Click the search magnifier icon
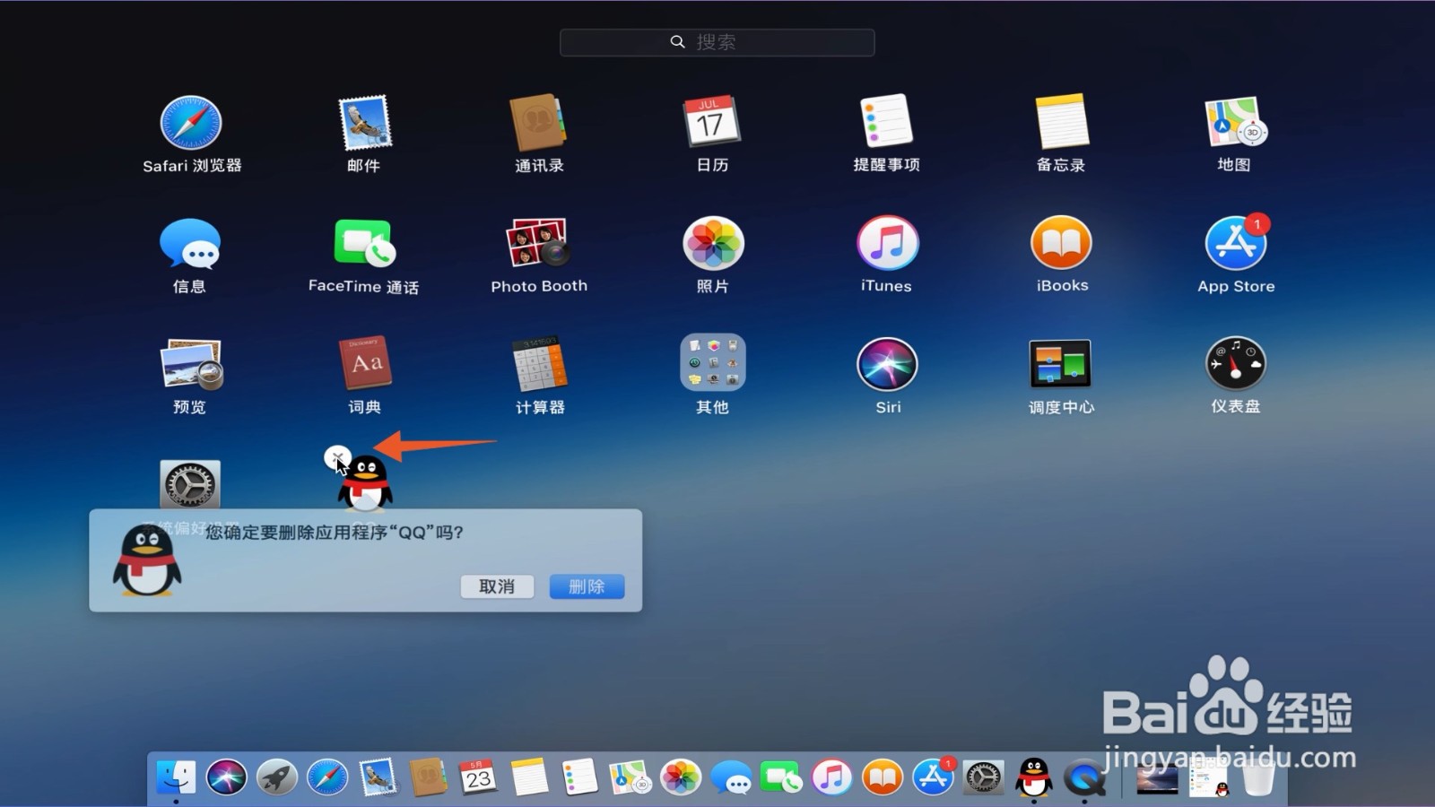Image resolution: width=1435 pixels, height=807 pixels. coord(678,42)
